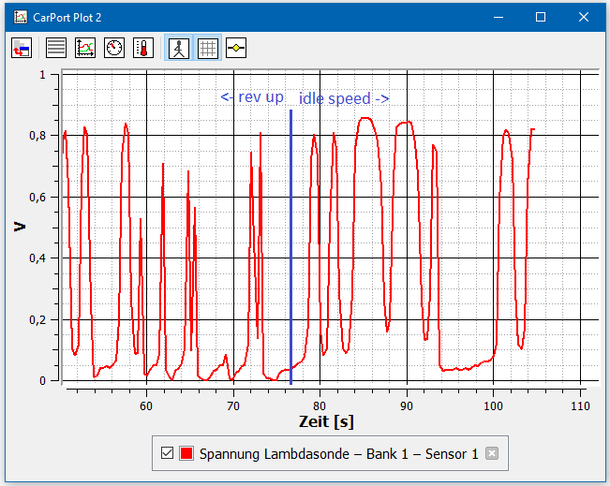
Task: Click the "<- rev up" annotation text
Action: [252, 97]
